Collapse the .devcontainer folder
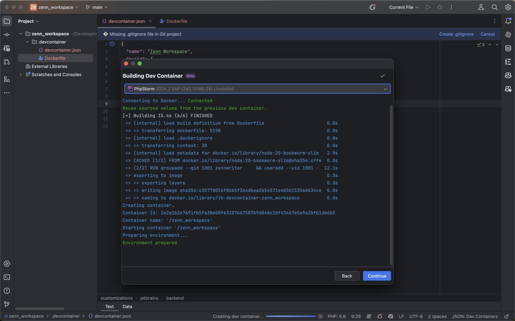This screenshot has height=321, width=515. click(28, 42)
